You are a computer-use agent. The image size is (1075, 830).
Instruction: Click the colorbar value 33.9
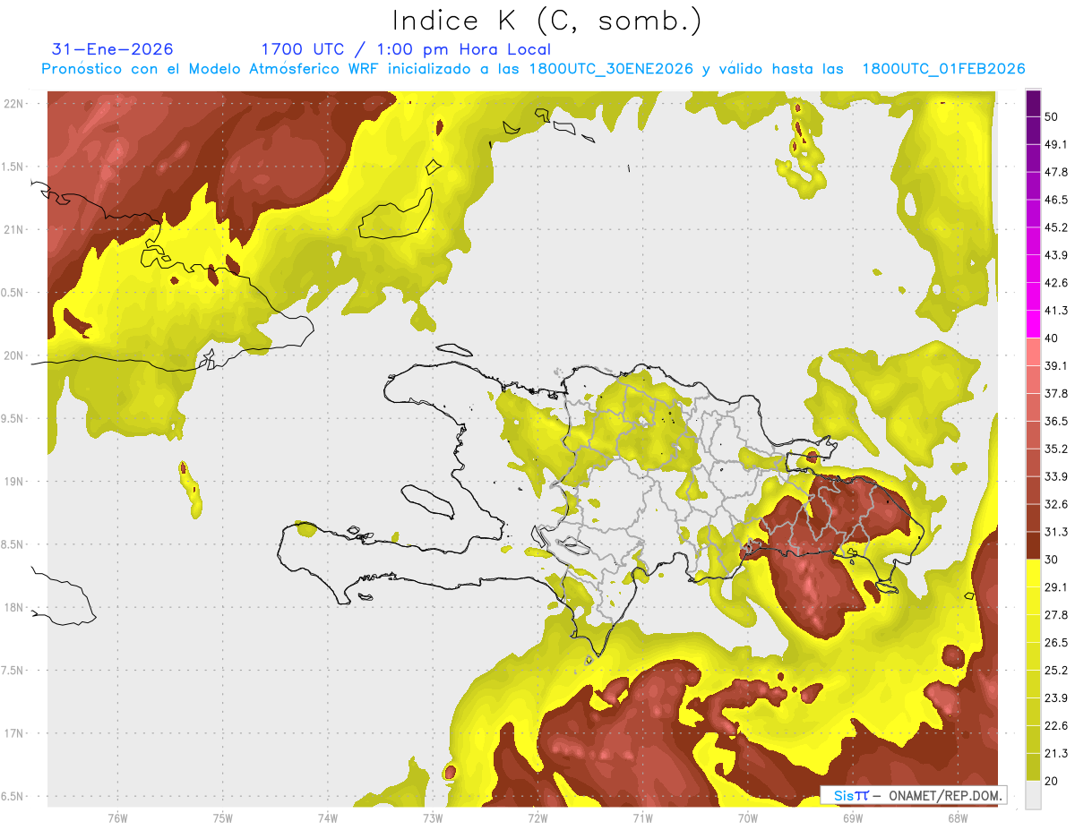[x=1055, y=476]
